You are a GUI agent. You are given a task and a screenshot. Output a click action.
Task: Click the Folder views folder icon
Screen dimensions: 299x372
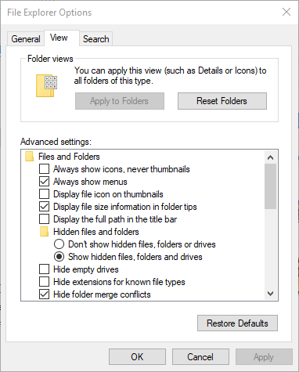[x=46, y=85]
